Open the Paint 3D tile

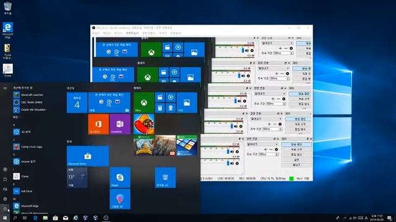pos(120,199)
